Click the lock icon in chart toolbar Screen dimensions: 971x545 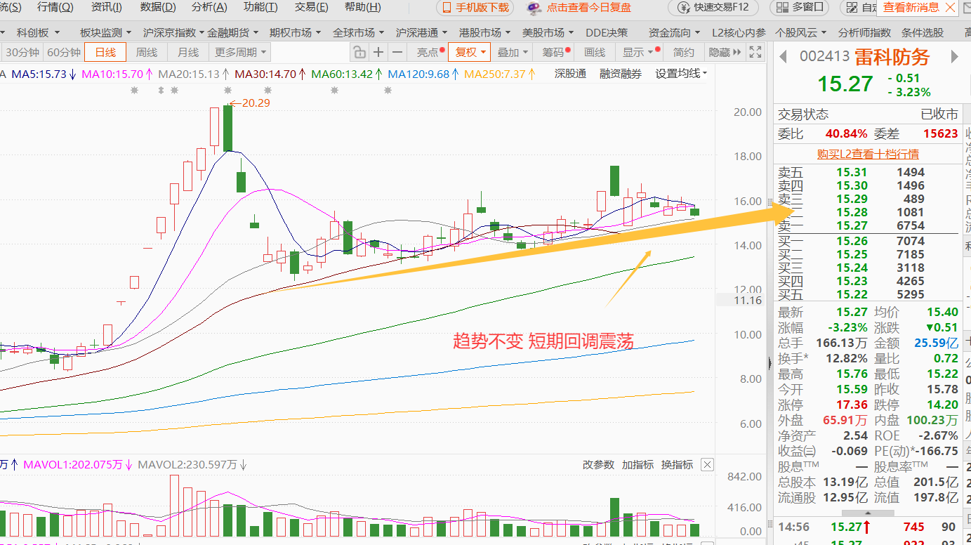click(x=359, y=53)
